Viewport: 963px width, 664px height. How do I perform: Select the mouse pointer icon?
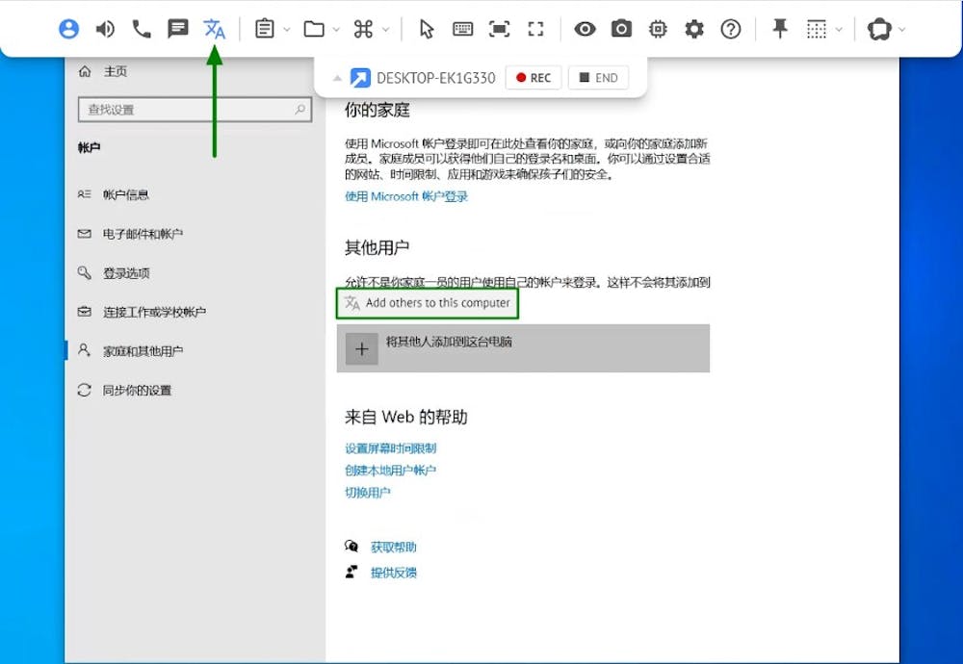pos(427,29)
